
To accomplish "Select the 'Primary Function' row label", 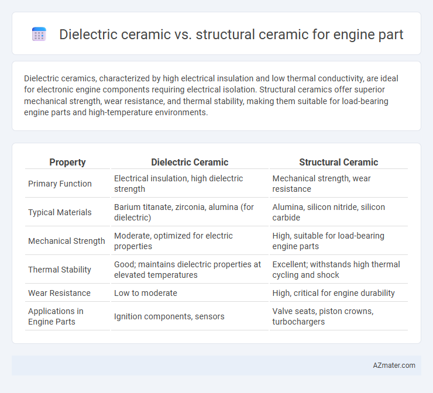I will pyautogui.click(x=60, y=184).
